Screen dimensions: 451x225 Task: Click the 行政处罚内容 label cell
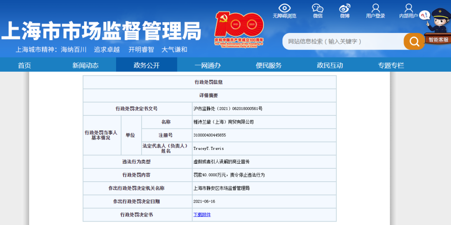(137, 175)
